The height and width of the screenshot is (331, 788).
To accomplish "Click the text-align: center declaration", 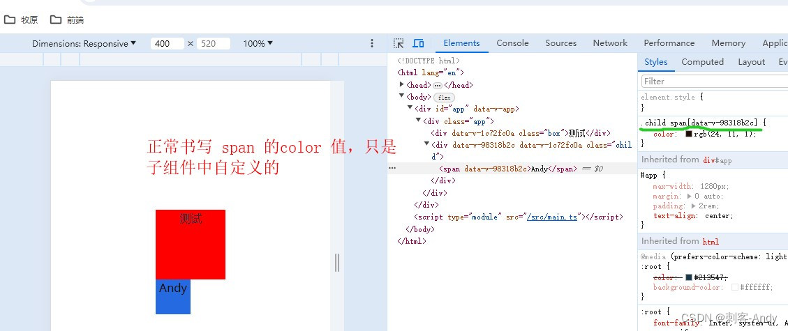I will pos(694,215).
